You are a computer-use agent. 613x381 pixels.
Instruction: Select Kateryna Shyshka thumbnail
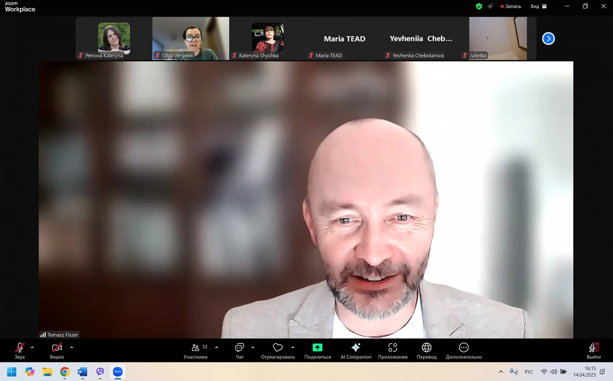[x=267, y=38]
